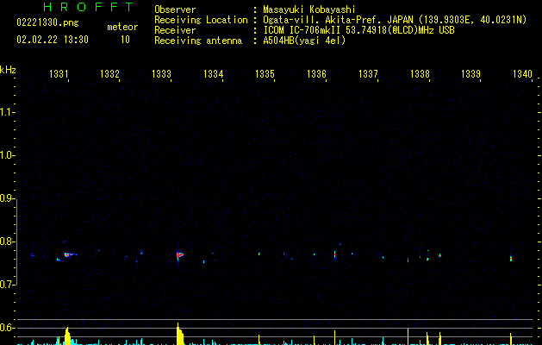The image size is (542, 345).
Task: Click the 1339 time axis label
Action: point(470,73)
